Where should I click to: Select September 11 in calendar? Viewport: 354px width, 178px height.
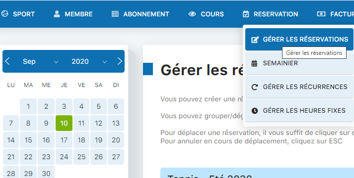click(x=81, y=123)
